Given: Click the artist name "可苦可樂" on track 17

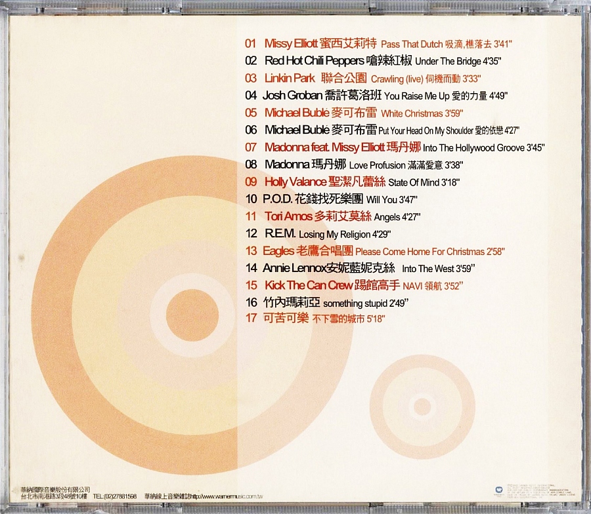Looking at the screenshot, I should 286,319.
